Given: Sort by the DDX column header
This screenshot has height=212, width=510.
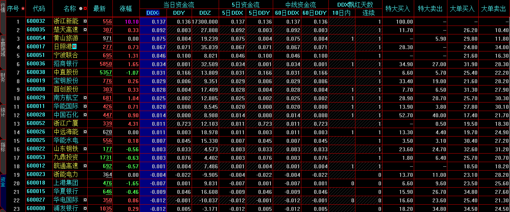Looking at the screenshot, I should tap(153, 13).
